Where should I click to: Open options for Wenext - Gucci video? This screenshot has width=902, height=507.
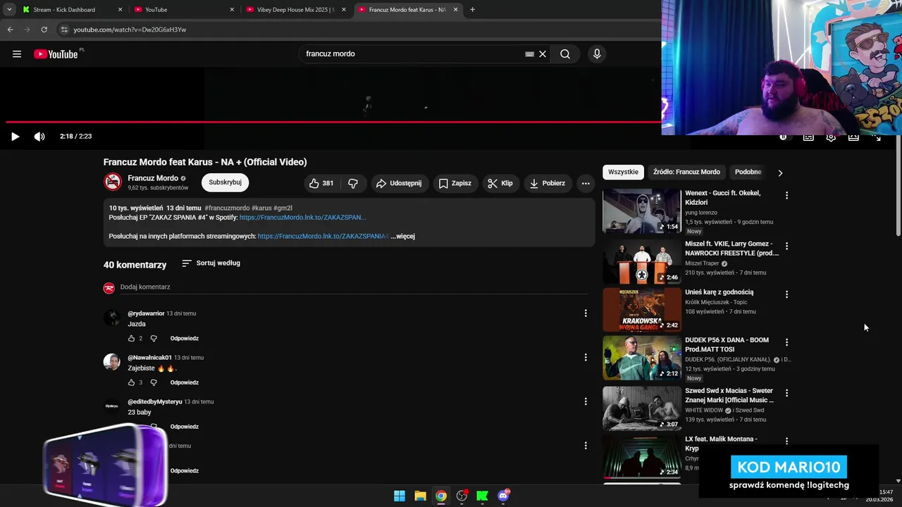pos(786,196)
